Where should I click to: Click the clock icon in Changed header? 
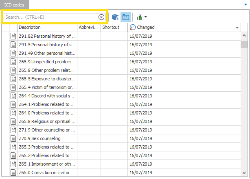pyautogui.click(x=132, y=27)
